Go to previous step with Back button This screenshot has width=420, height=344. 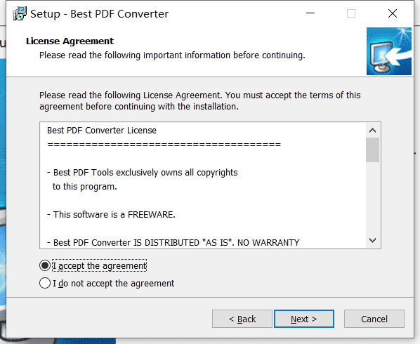coord(242,319)
